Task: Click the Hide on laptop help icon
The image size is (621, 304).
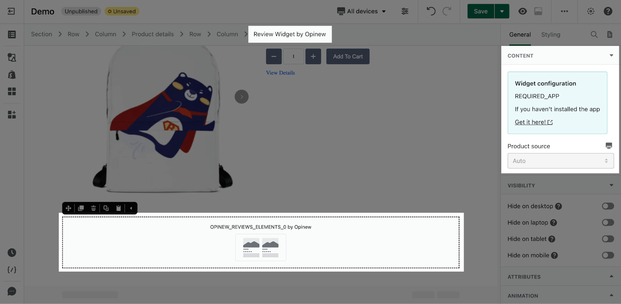Action: (x=553, y=223)
